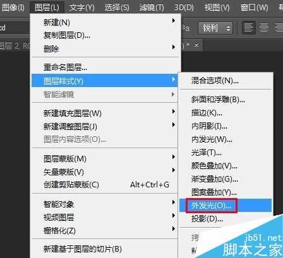Align text left icon
The height and width of the screenshot is (258, 283).
click(249, 28)
